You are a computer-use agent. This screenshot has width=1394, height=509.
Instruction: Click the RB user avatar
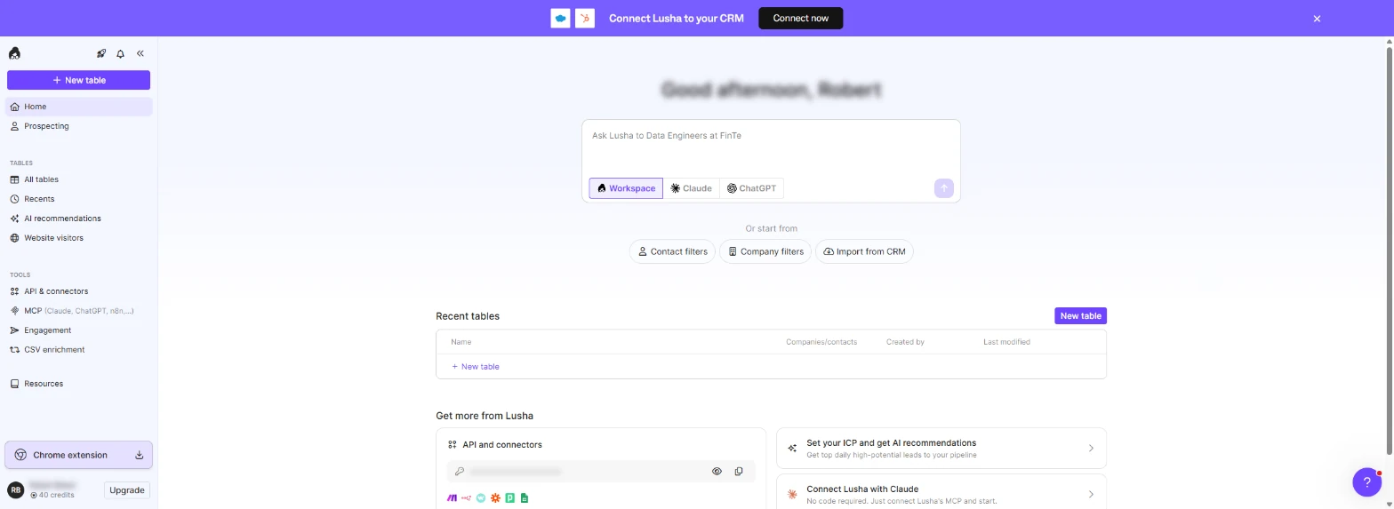(16, 490)
